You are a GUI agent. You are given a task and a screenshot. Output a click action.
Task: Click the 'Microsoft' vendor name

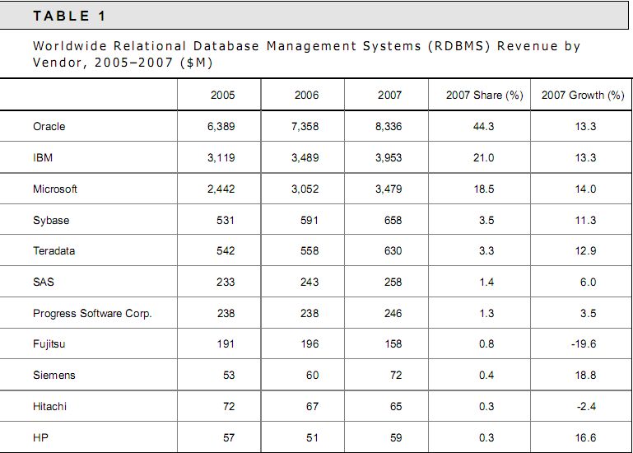point(55,189)
